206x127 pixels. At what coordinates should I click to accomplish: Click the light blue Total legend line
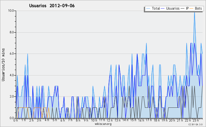[x=148, y=9]
